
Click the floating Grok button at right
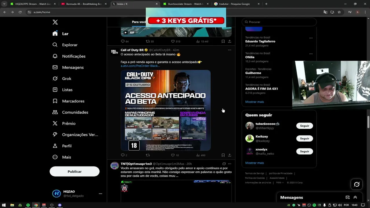pos(357,184)
